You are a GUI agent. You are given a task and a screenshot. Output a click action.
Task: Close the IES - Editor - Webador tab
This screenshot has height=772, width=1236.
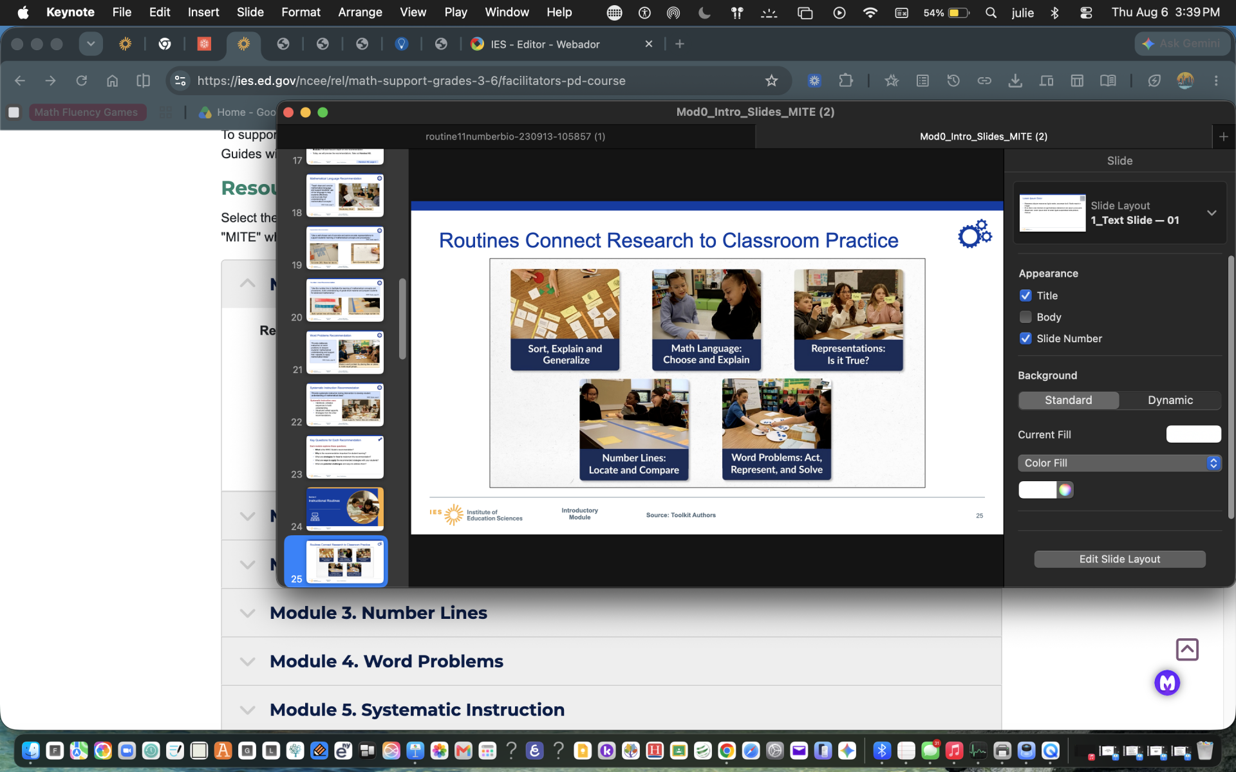(649, 44)
